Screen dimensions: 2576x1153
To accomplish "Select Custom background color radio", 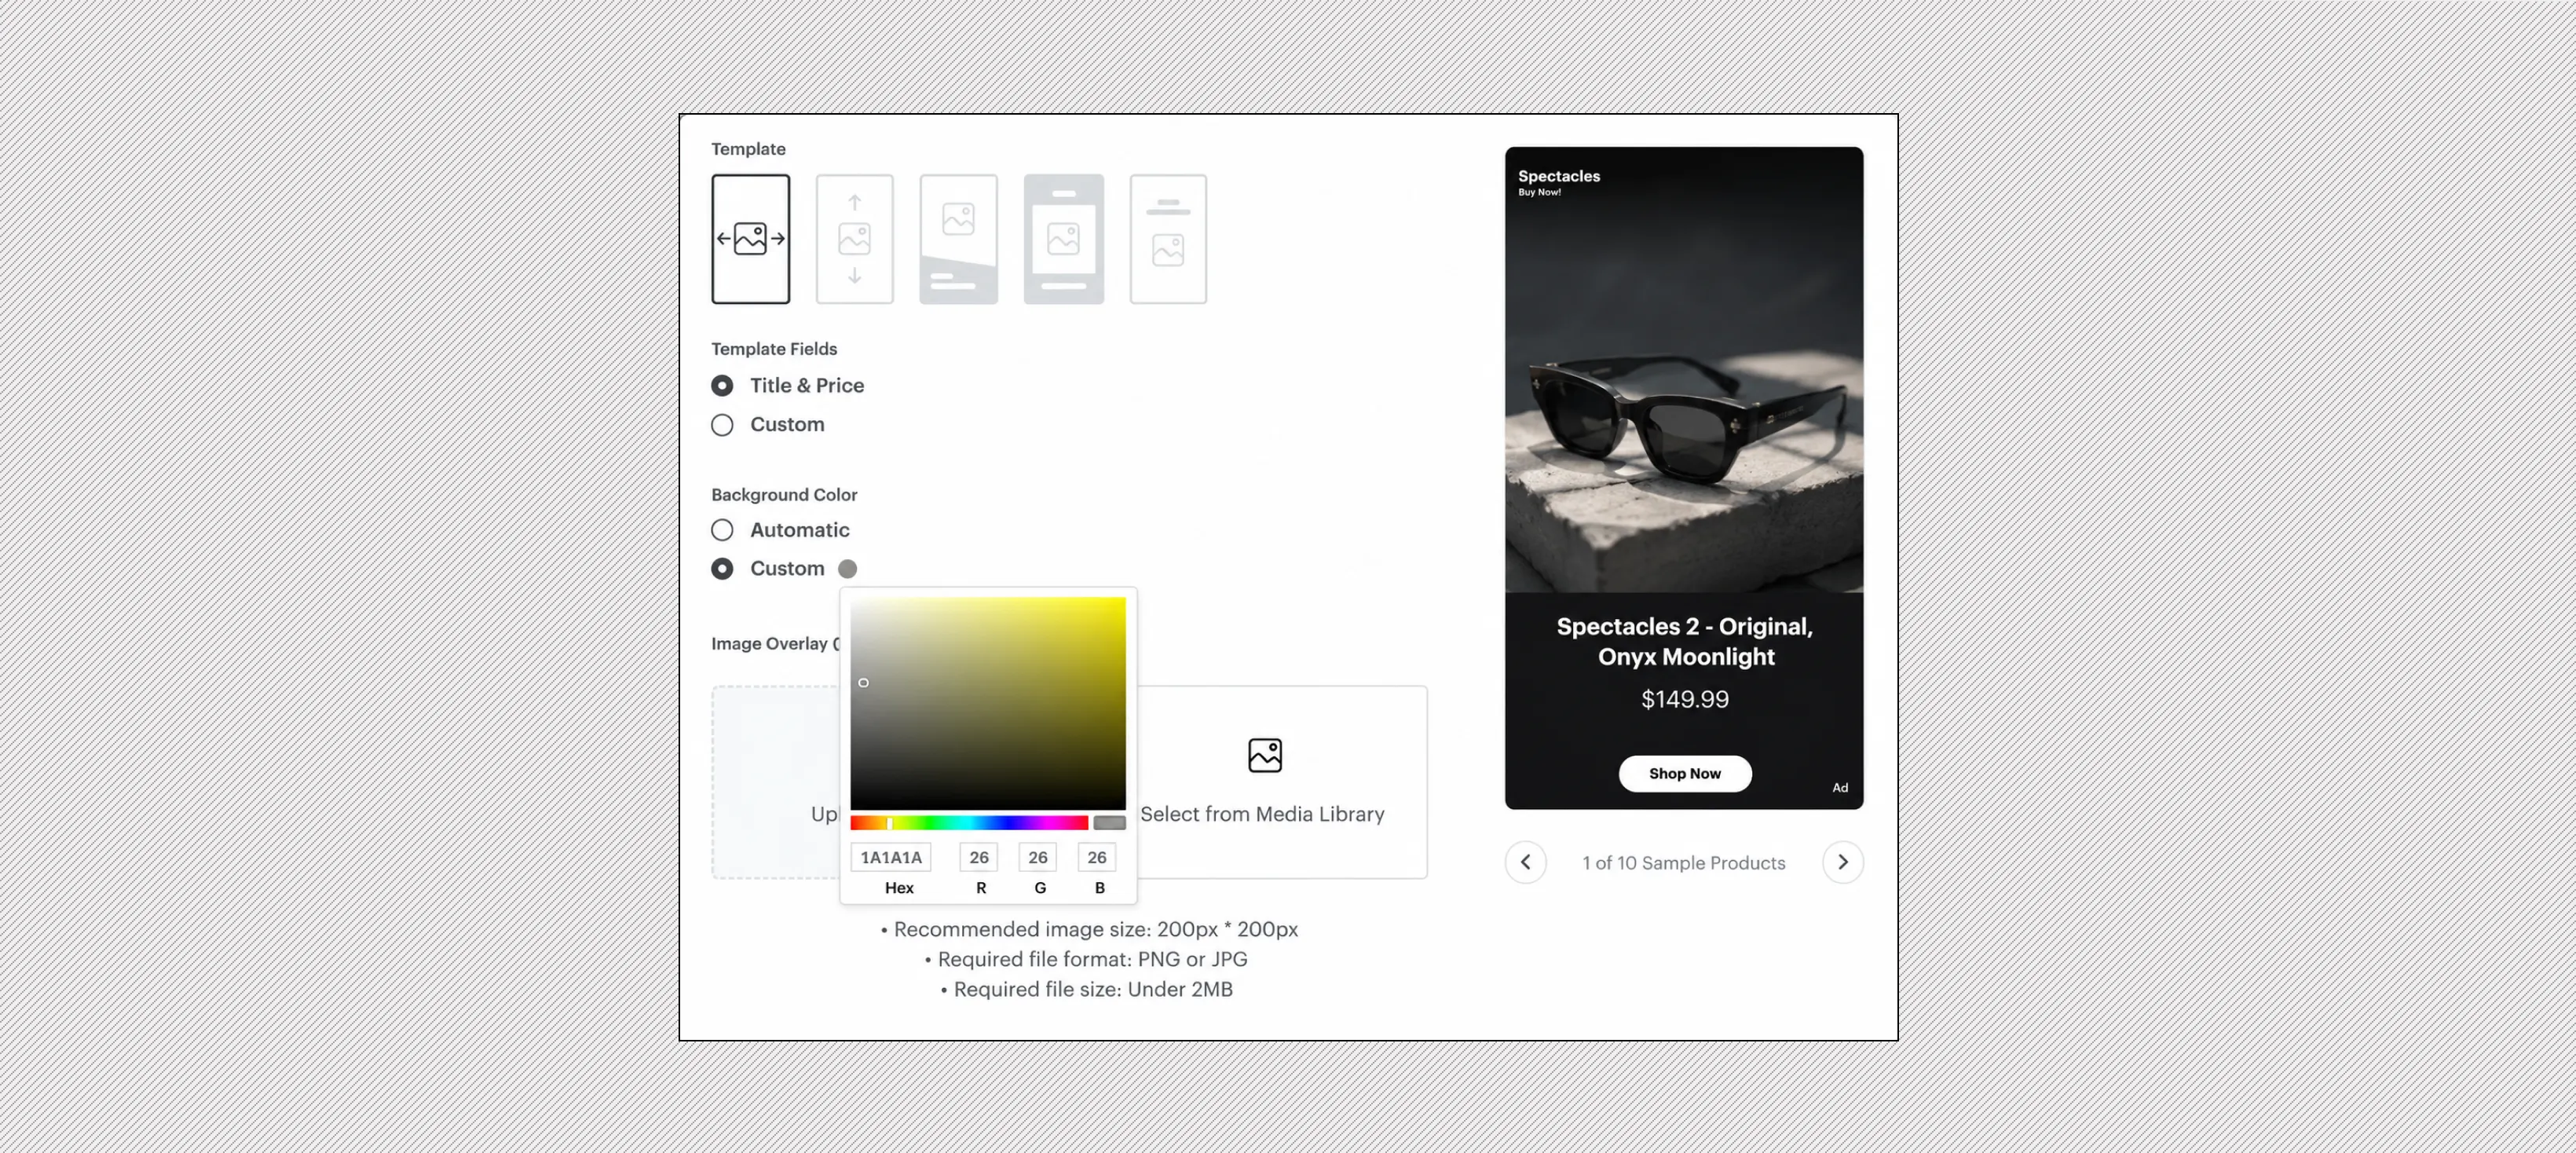I will [x=722, y=569].
